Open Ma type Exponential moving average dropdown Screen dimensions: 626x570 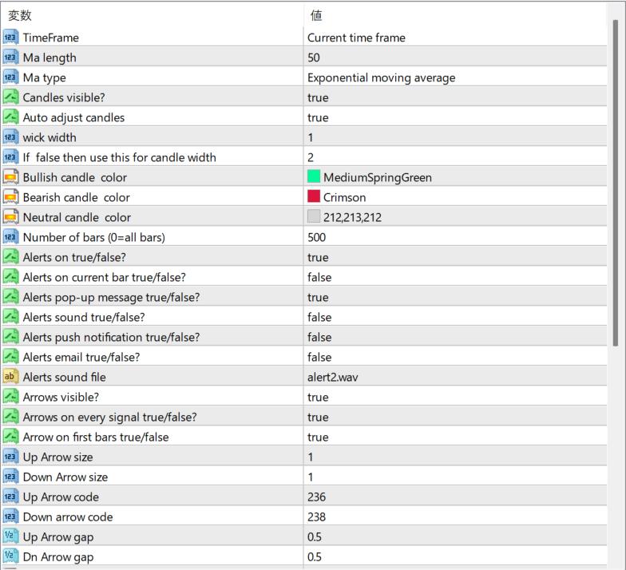[381, 77]
